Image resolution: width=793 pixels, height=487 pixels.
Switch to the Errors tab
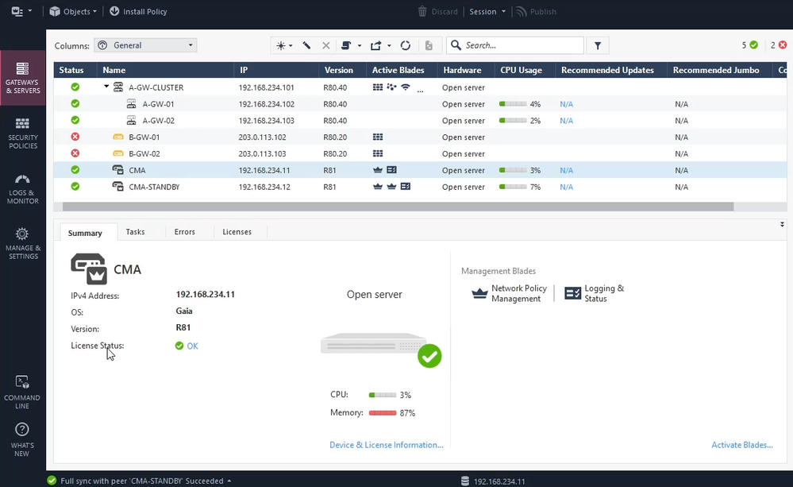pyautogui.click(x=184, y=232)
